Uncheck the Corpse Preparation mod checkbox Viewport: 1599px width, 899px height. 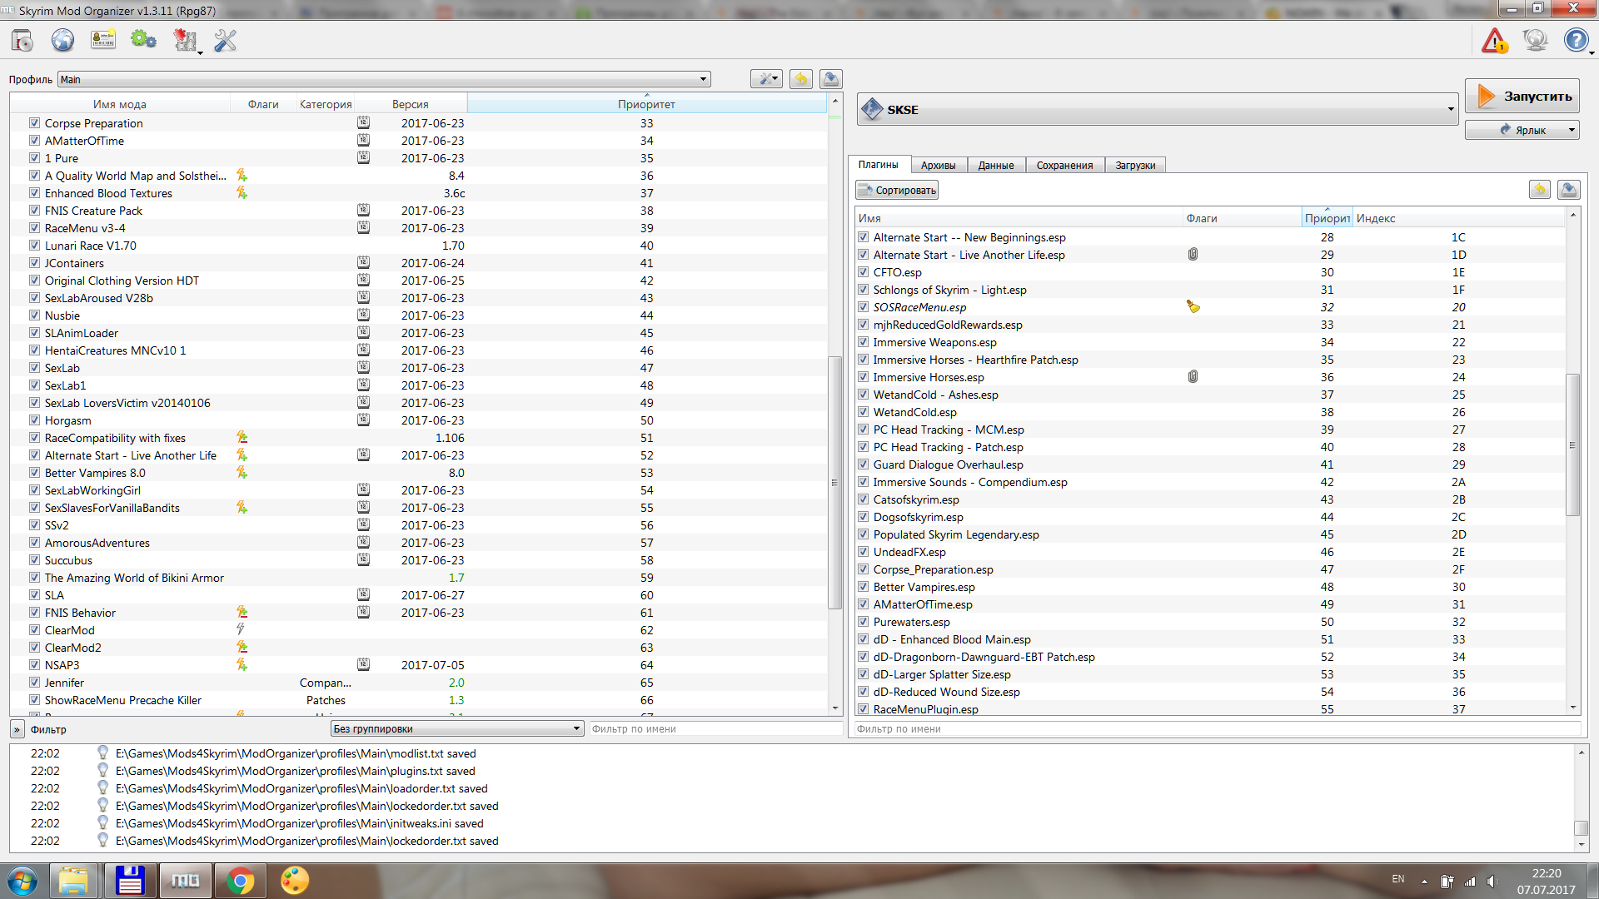(x=34, y=123)
